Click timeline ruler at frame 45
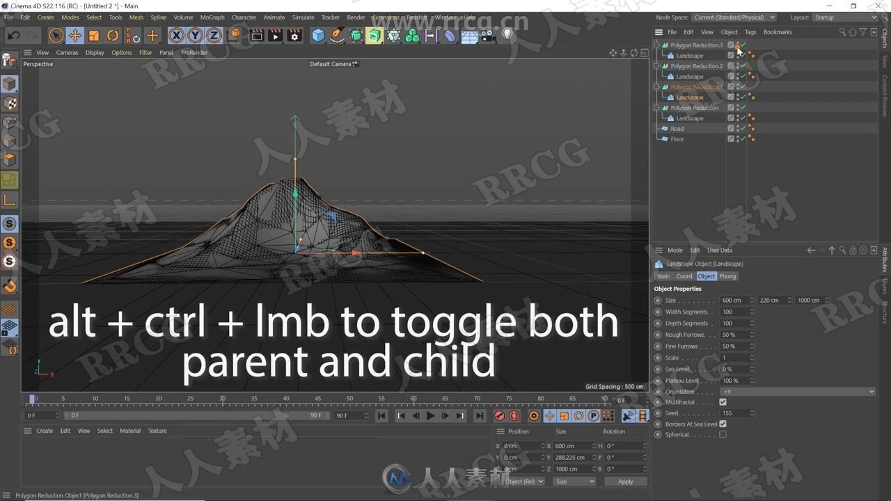The width and height of the screenshot is (891, 501). click(318, 399)
